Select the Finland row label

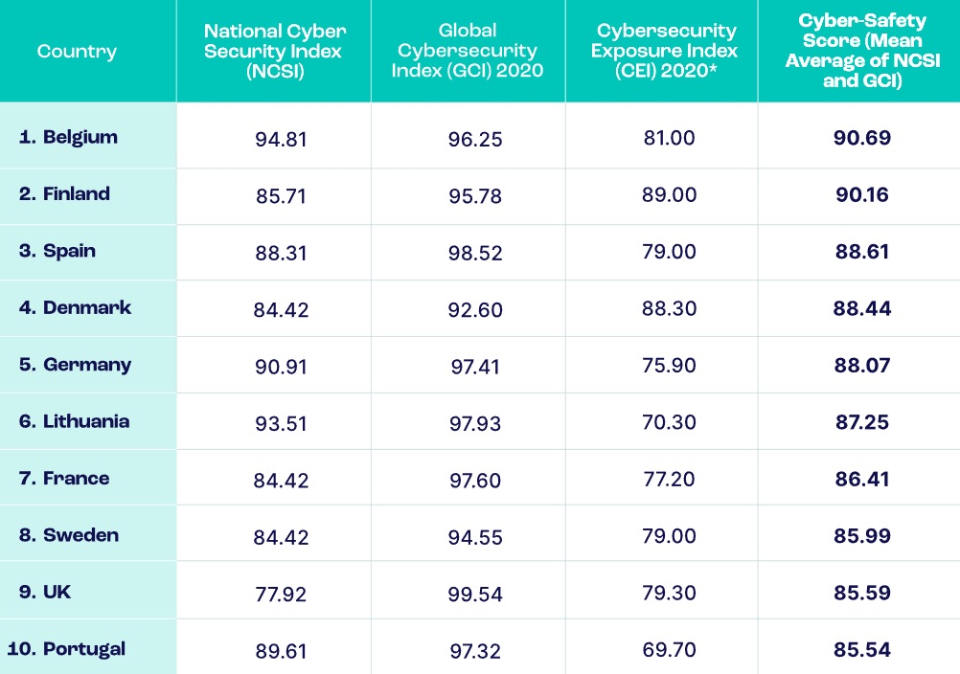[x=65, y=193]
